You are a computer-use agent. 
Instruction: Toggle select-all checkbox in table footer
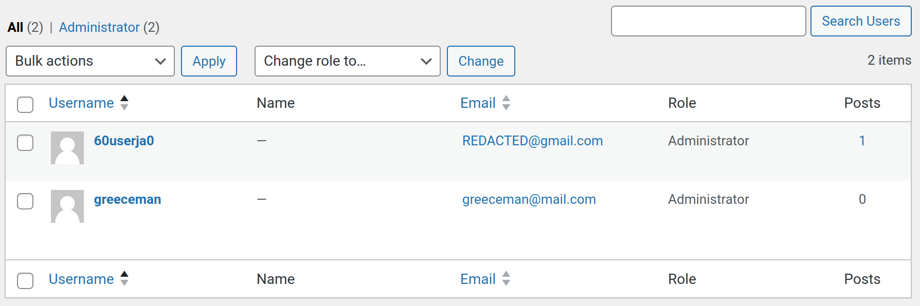25,280
